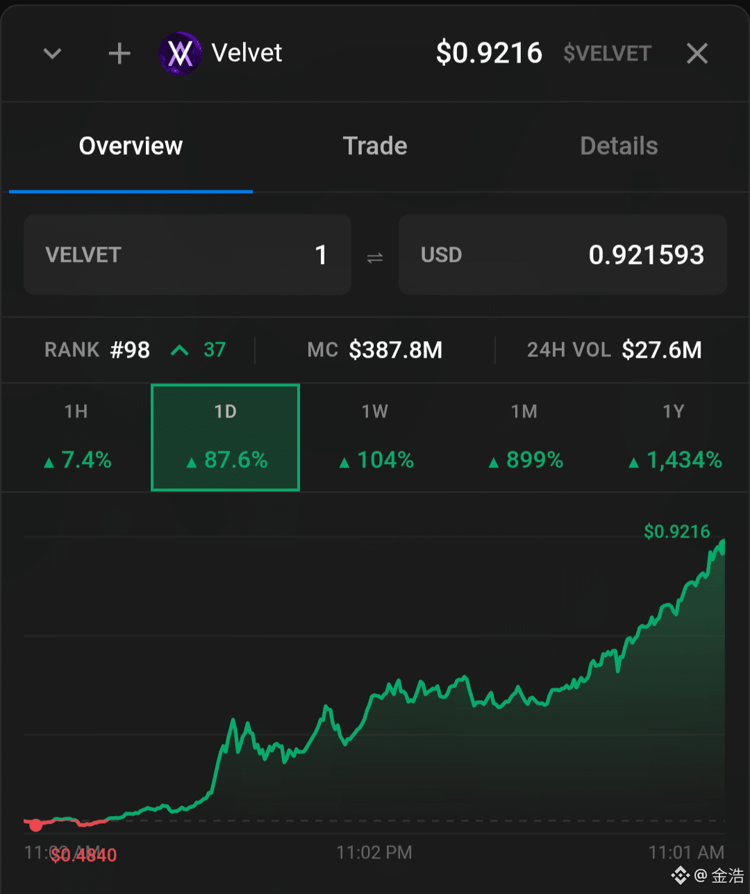Close the Velvet panel with X
750x894 pixels.
[697, 53]
